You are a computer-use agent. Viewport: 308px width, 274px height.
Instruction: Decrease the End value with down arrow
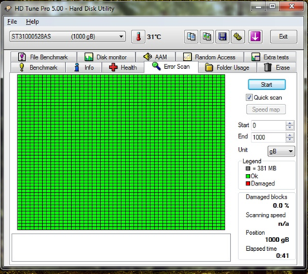[290, 140]
